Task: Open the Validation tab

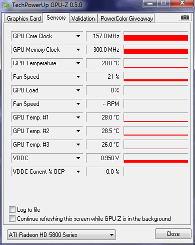Action: pyautogui.click(x=83, y=19)
